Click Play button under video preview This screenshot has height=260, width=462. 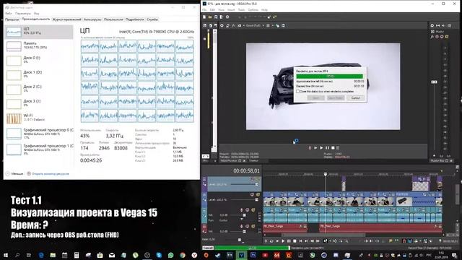pos(321,147)
